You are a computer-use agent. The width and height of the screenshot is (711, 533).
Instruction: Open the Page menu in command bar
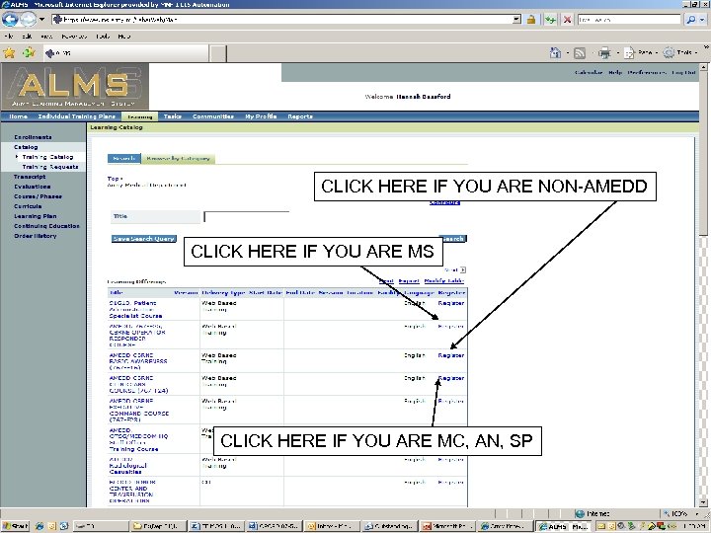(641, 52)
